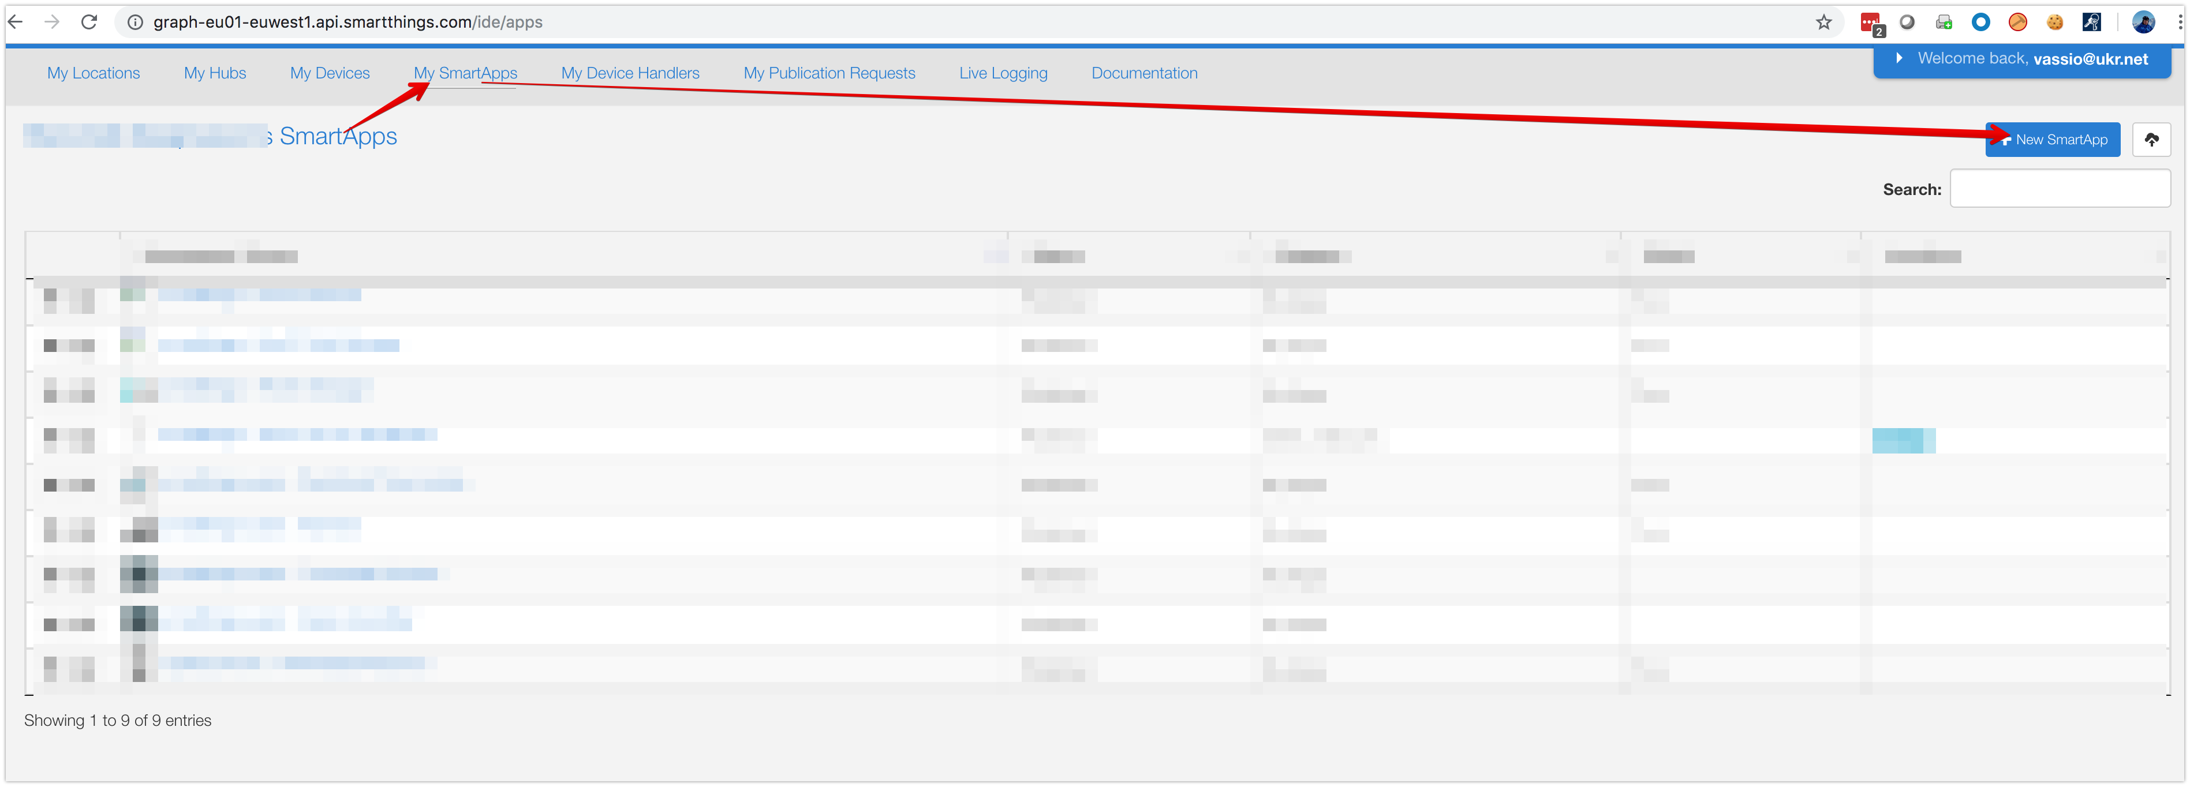Click the cloud upload icon button

pyautogui.click(x=2151, y=140)
